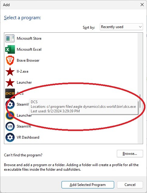Click the Microsoft Excel icon
147x193 pixels.
click(x=10, y=49)
